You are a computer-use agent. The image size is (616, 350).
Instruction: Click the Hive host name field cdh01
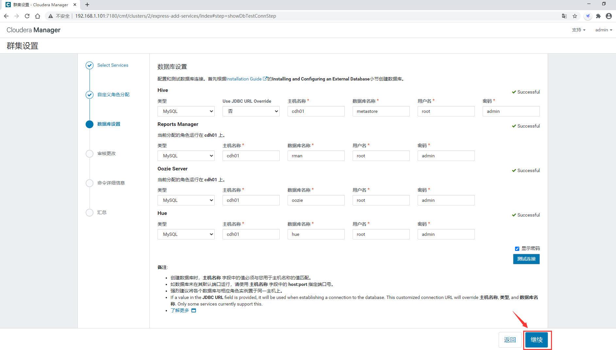[x=316, y=111]
